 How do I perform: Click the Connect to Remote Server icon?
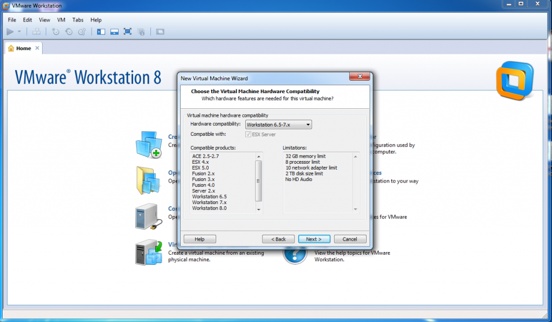tap(149, 216)
